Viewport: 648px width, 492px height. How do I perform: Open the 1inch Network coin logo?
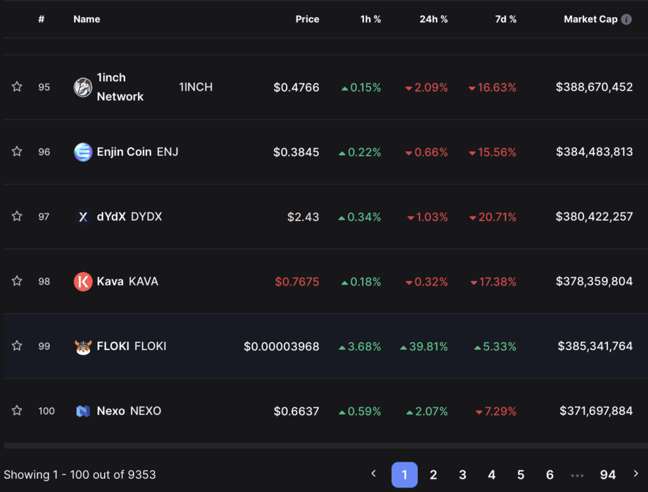pyautogui.click(x=83, y=87)
